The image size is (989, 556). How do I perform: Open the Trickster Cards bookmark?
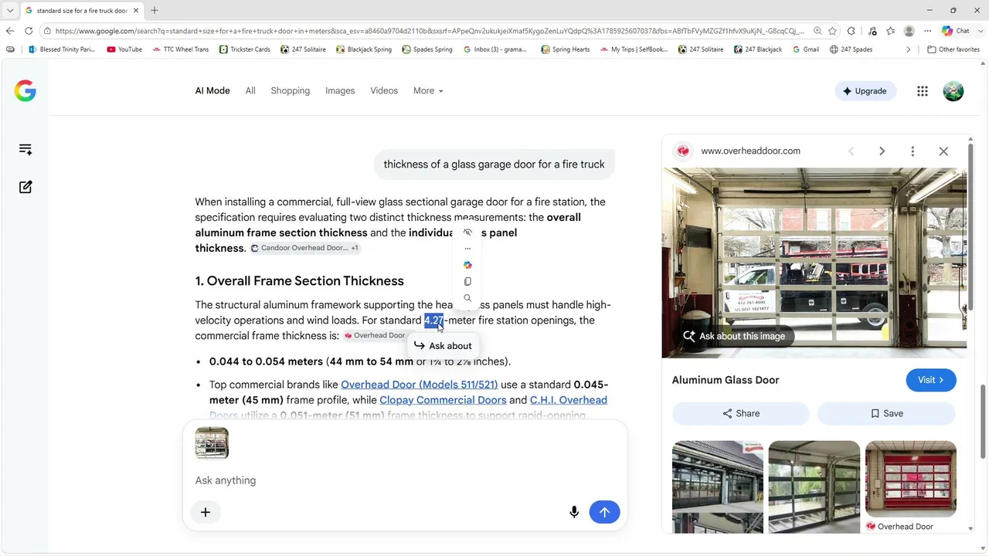245,49
